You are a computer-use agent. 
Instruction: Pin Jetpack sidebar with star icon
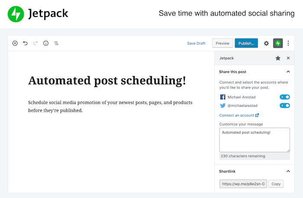pos(278,58)
